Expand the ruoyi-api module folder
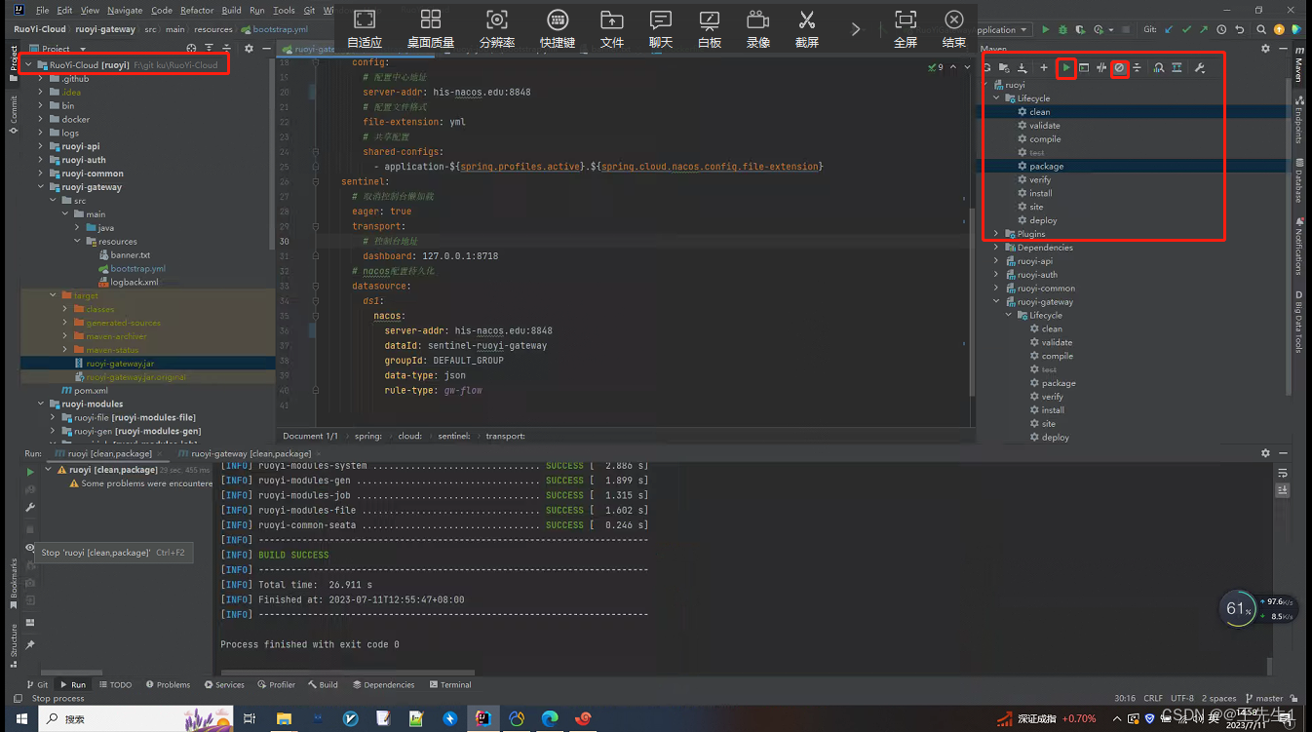Screen dimensions: 1312x732 [41, 146]
